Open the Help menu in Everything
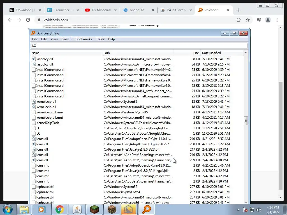 [111, 39]
